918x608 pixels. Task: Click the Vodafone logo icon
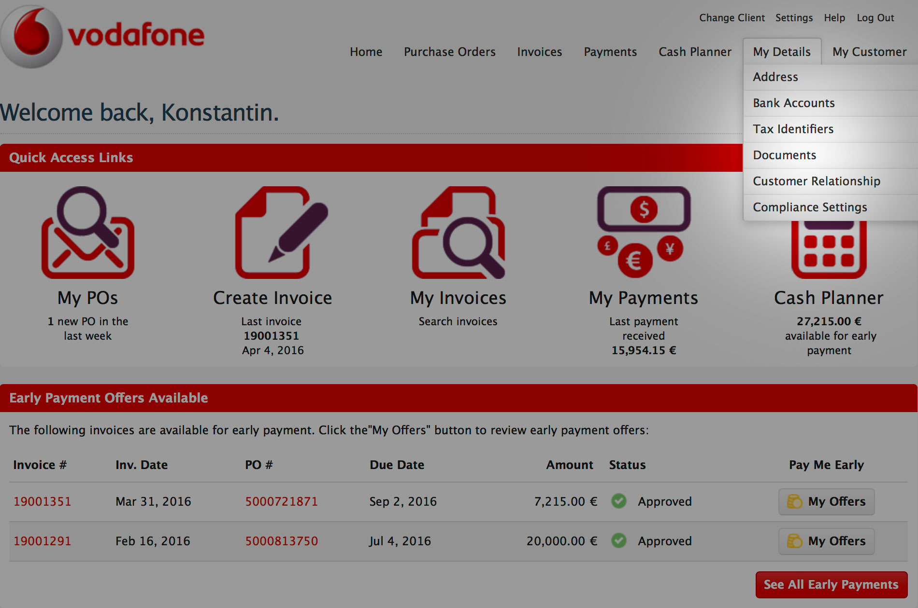click(x=32, y=37)
